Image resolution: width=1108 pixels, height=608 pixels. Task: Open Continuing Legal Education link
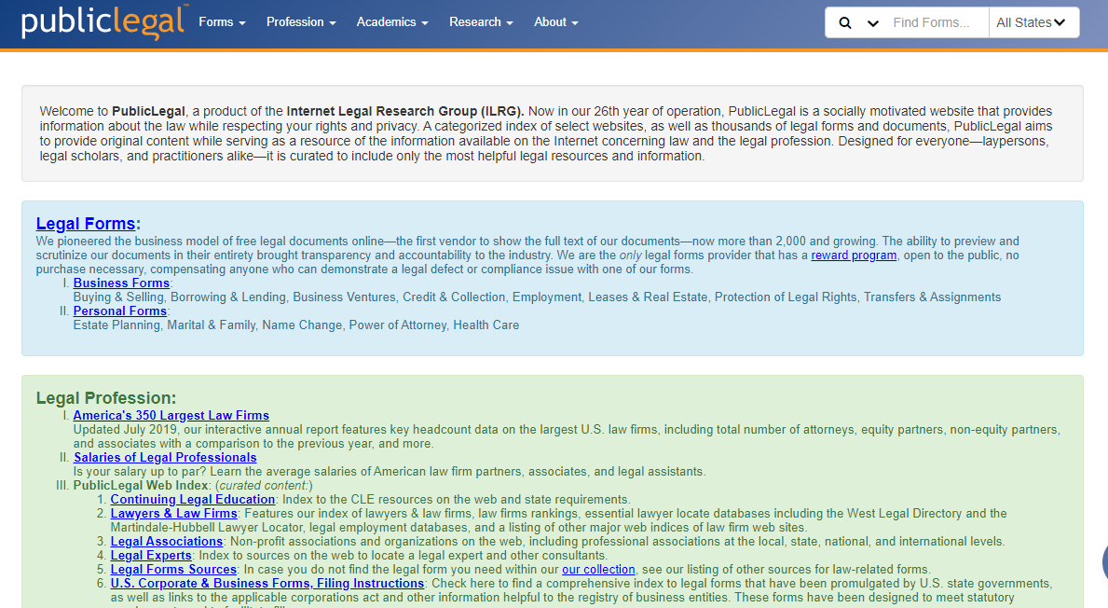(192, 499)
